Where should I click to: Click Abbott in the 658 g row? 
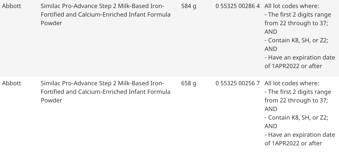pos(12,83)
